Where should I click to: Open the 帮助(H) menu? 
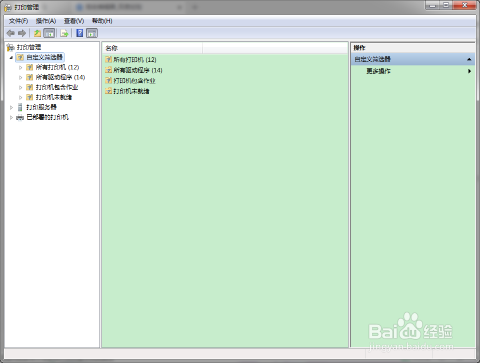102,21
